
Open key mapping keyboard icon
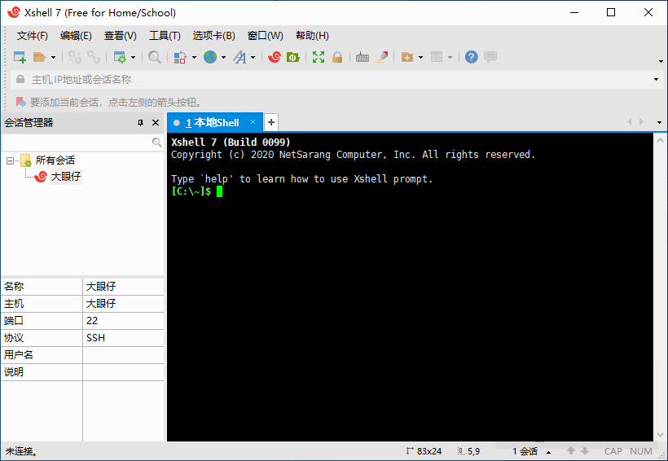point(363,57)
